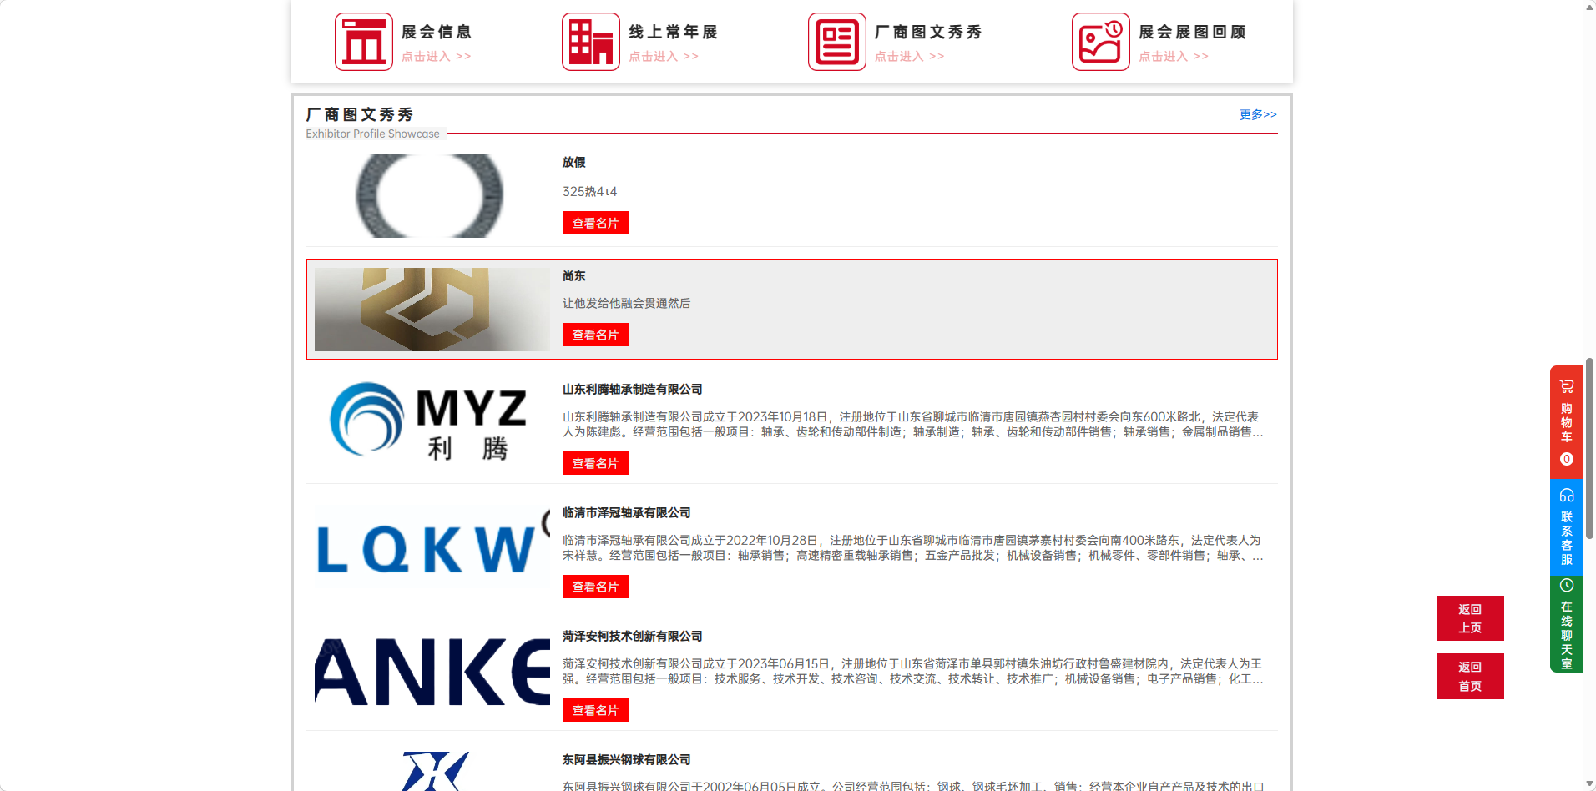Click the 展会展图回顾 photo icon
This screenshot has height=791, width=1596.
pos(1100,42)
